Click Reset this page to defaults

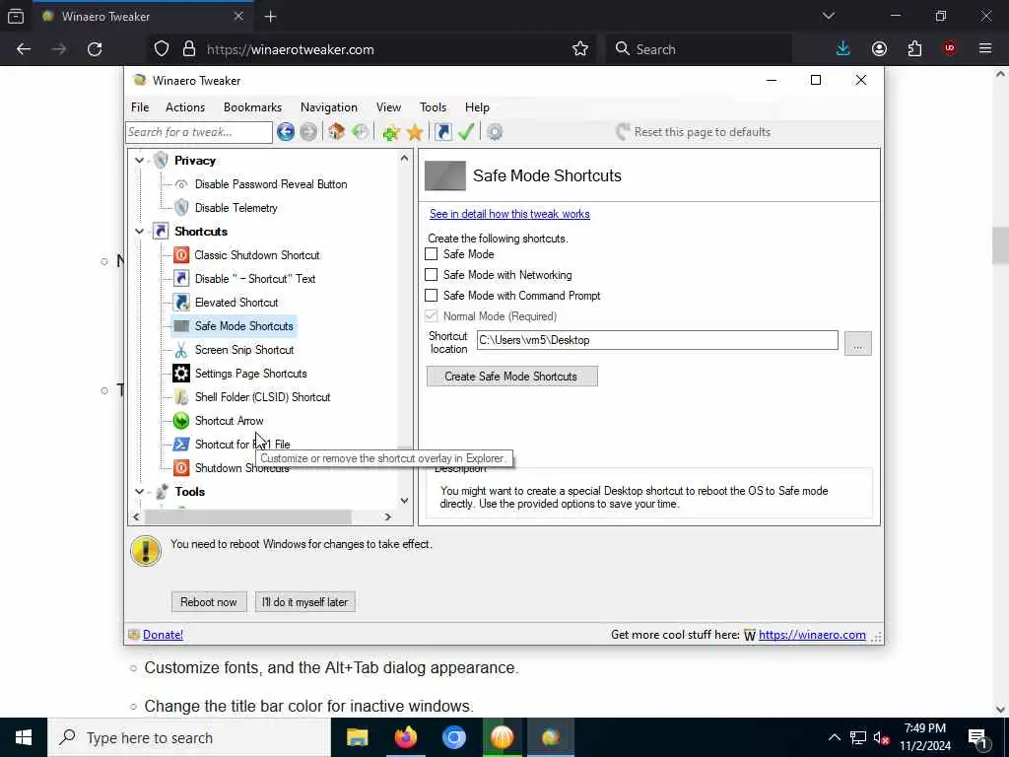tap(693, 132)
